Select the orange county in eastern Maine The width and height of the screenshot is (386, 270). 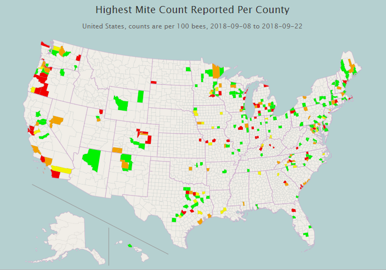point(351,67)
